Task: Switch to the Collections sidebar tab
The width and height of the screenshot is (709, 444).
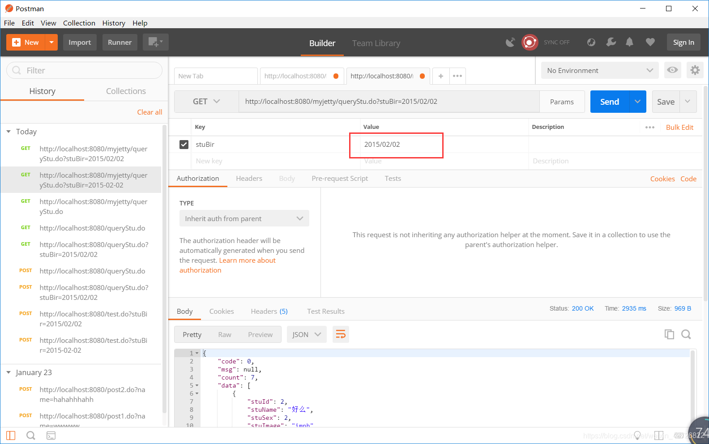Action: (x=126, y=91)
